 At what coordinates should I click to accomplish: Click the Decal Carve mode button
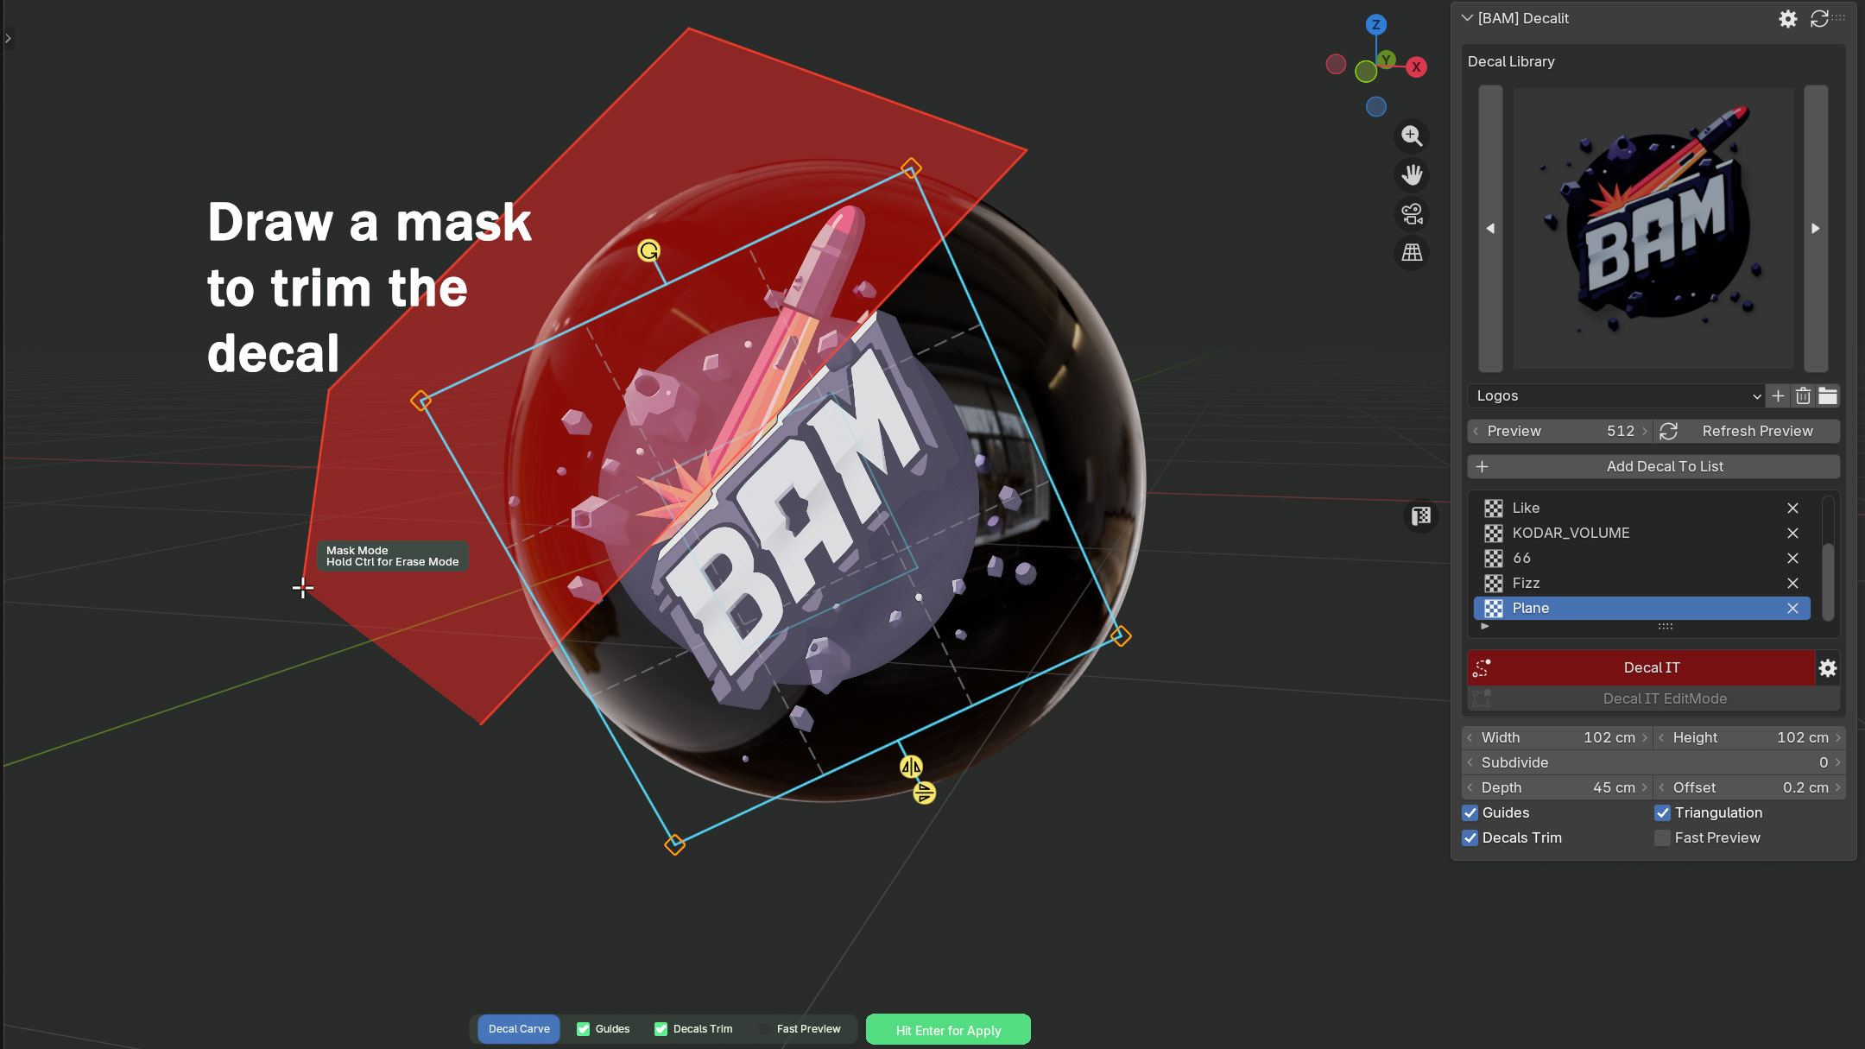click(519, 1029)
